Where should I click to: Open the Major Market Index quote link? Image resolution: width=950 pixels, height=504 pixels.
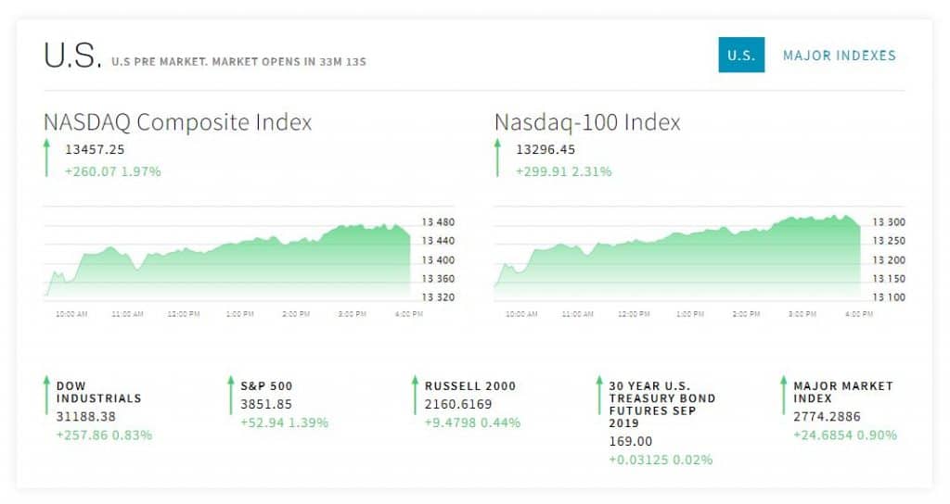tap(842, 392)
